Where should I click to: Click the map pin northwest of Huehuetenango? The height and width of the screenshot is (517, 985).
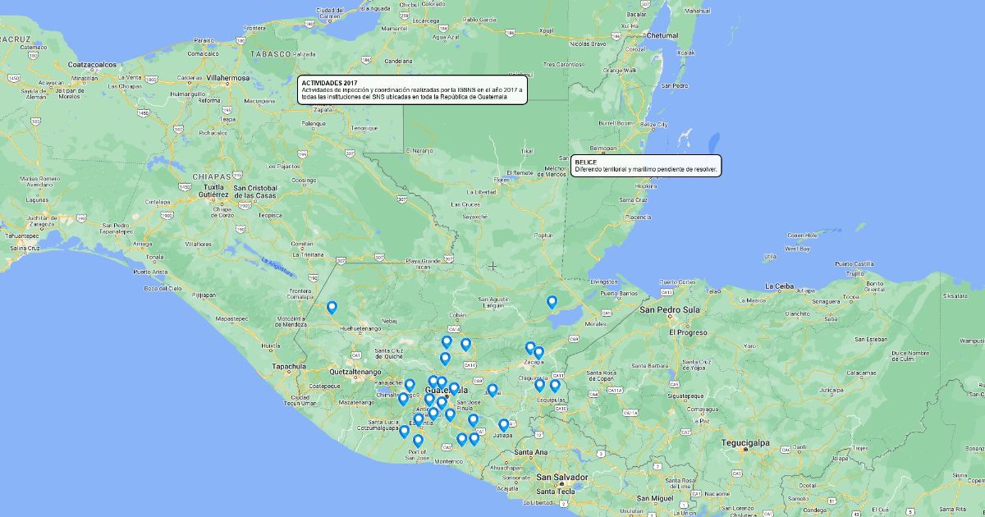332,308
